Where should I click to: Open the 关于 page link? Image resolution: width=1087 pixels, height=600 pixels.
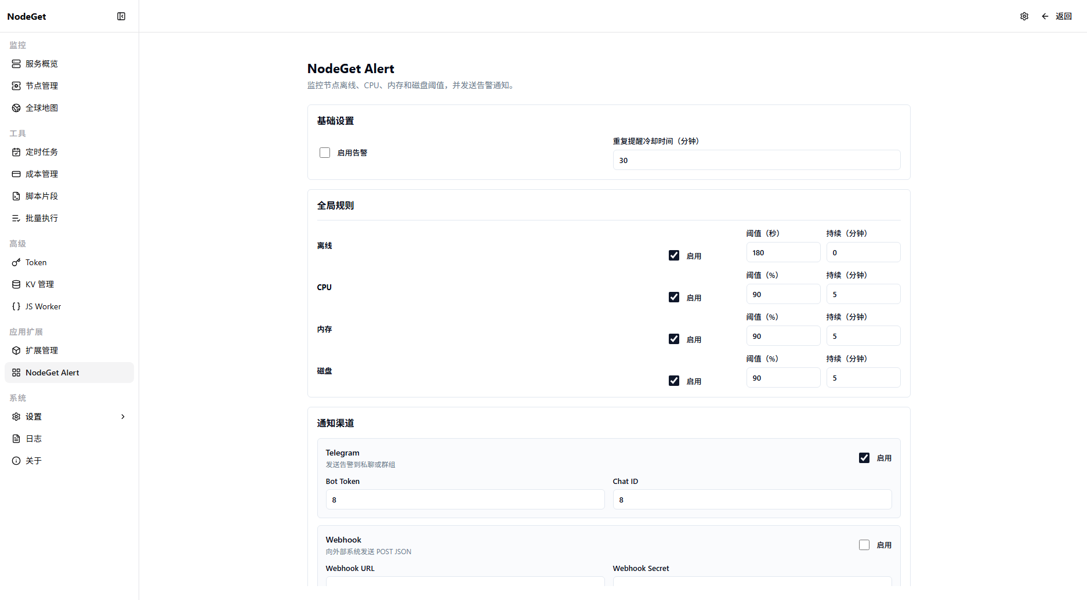tap(69, 461)
